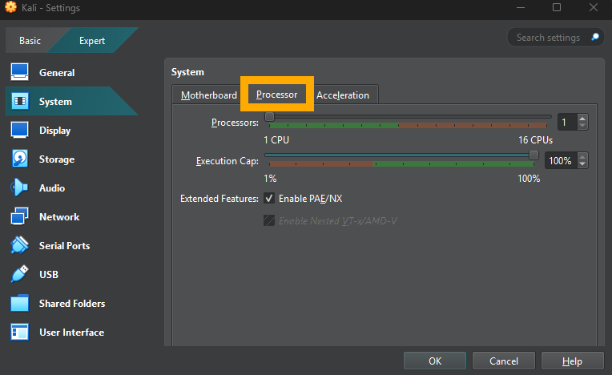This screenshot has height=375, width=612.
Task: Confirm settings with the OK button
Action: (x=435, y=361)
